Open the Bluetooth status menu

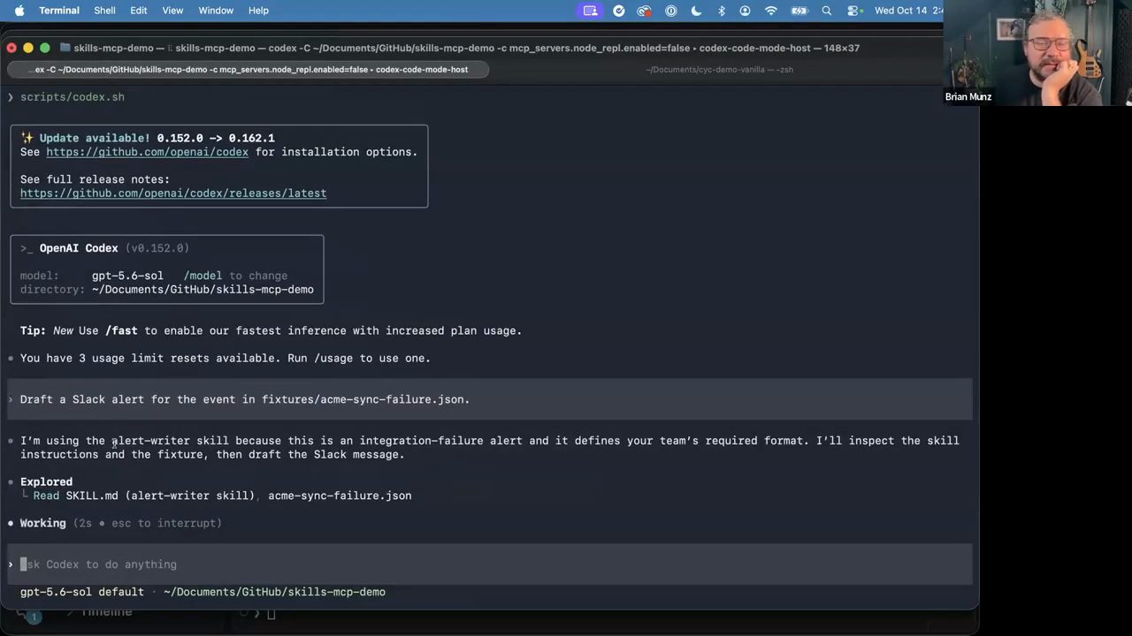[x=721, y=11]
